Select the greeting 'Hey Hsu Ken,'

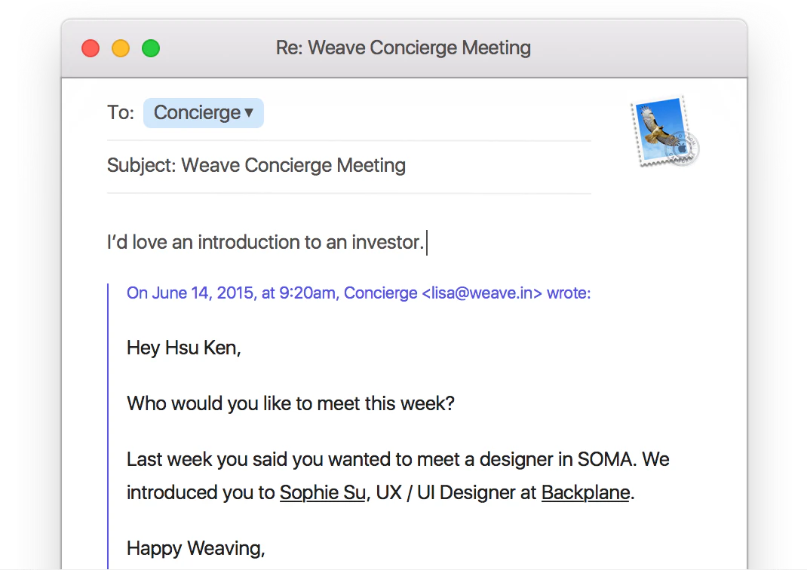pyautogui.click(x=183, y=348)
